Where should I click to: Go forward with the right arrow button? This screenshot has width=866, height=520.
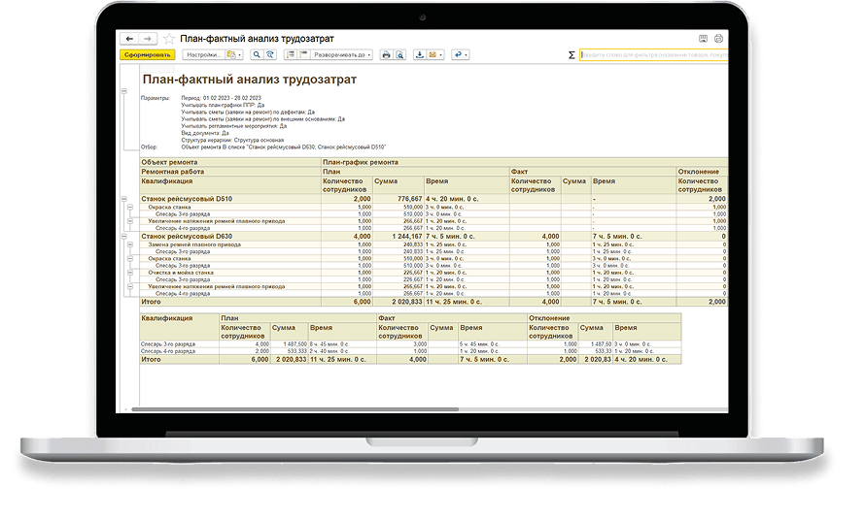tap(148, 39)
